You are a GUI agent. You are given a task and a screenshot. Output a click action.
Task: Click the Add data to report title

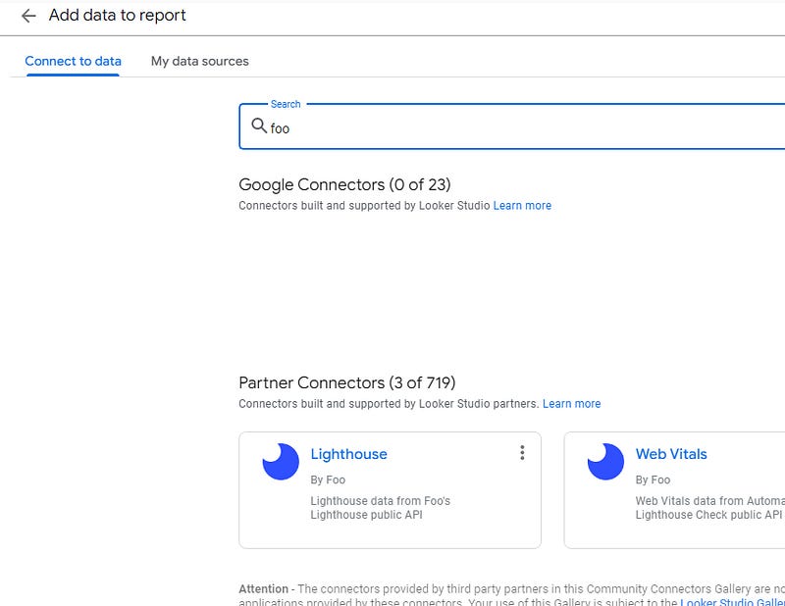(117, 16)
